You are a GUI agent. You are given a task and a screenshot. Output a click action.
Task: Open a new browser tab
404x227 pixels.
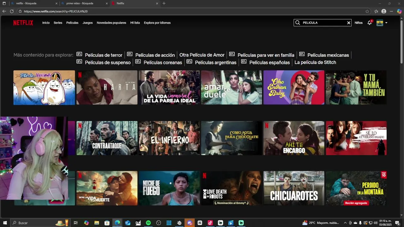coord(164,3)
